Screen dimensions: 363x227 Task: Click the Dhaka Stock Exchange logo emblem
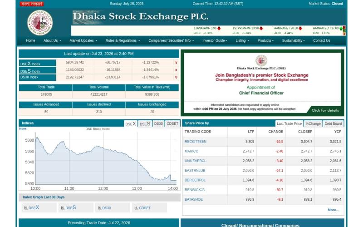[40, 23]
